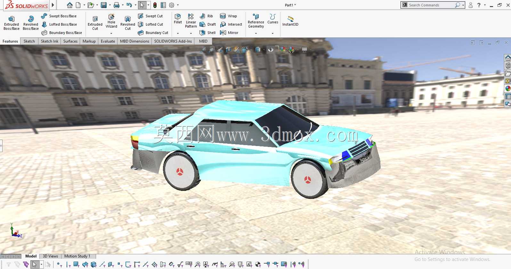511x269 pixels.
Task: Toggle the Filter Surface Bodies selection filter
Action: coord(85,265)
